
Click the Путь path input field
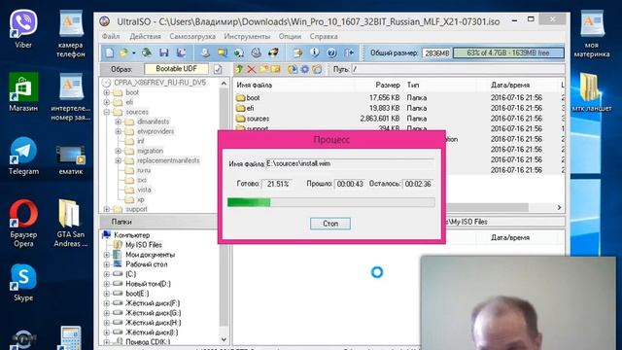[x=458, y=69]
